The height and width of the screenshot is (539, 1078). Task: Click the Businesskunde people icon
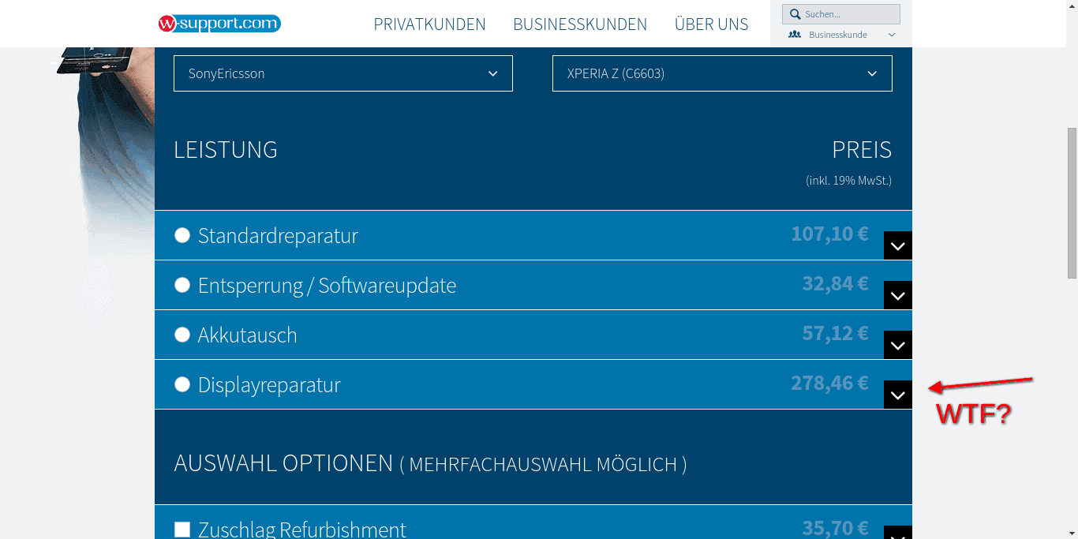[x=795, y=35]
